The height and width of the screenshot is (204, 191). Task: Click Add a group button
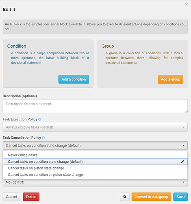point(170,79)
